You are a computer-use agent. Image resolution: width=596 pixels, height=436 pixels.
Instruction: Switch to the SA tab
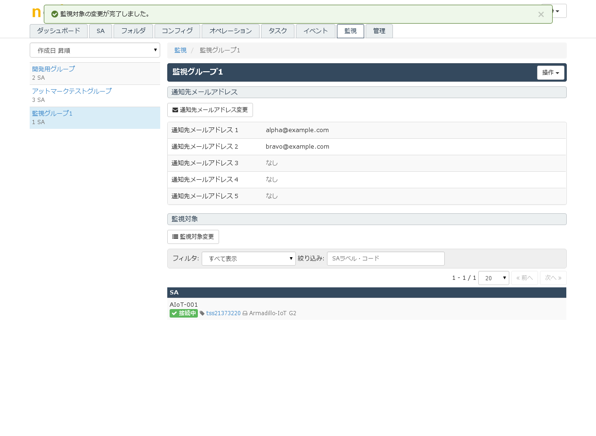click(100, 31)
